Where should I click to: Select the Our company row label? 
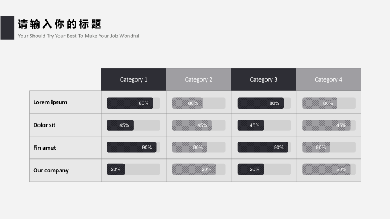tap(51, 170)
